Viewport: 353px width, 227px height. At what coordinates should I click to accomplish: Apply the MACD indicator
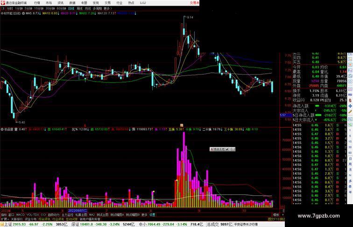coord(21,215)
